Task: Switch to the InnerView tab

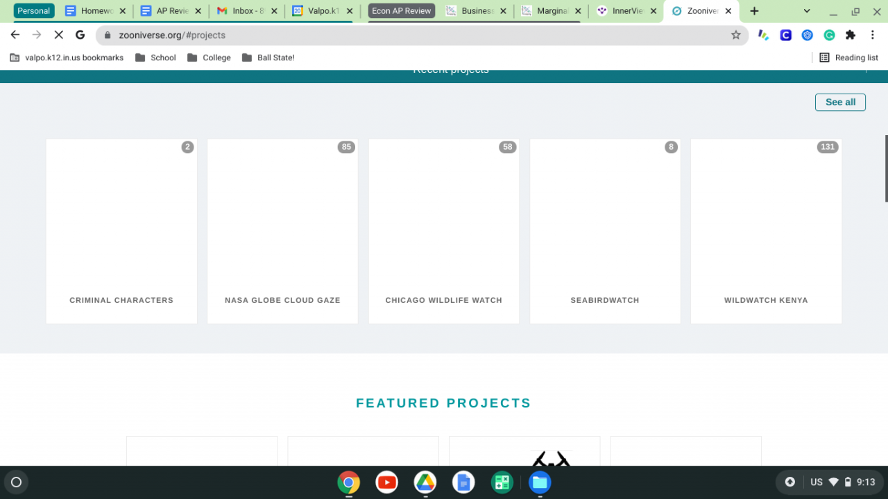Action: (627, 11)
